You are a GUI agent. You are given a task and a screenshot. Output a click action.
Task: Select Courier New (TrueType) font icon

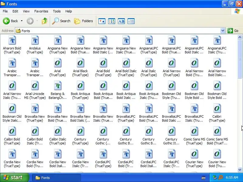tap(194, 154)
